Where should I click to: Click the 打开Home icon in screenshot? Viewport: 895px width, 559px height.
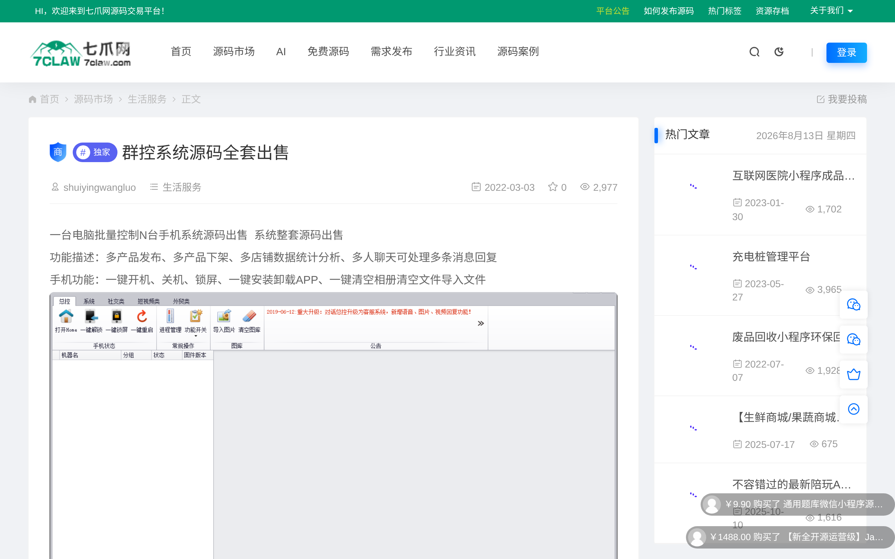(66, 320)
